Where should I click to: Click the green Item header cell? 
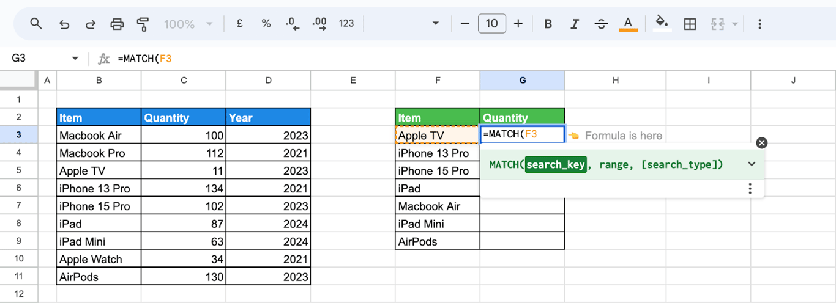[x=438, y=117]
